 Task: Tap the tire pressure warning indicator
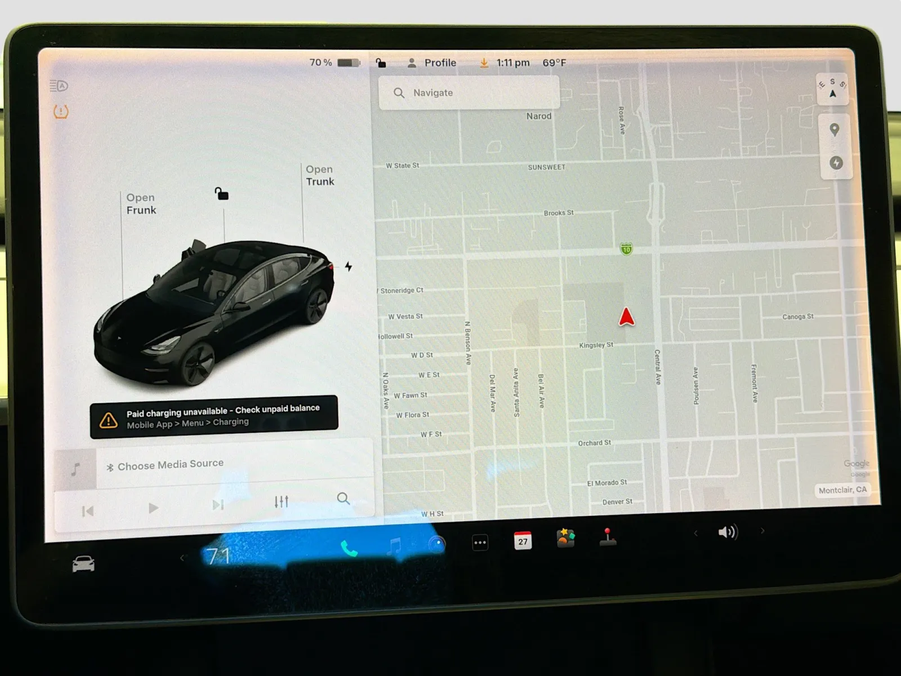coord(61,112)
